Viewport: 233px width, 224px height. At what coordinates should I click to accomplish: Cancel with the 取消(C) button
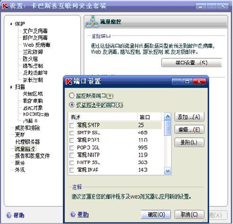click(189, 215)
